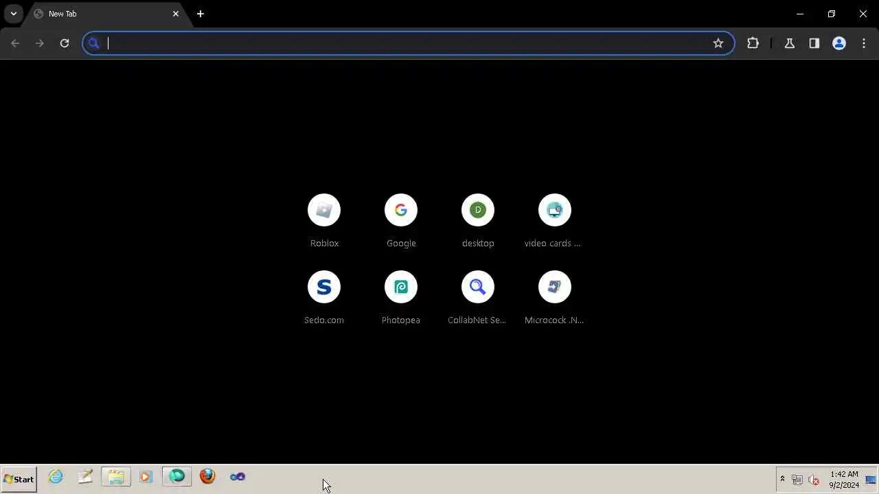Open the network tray icon
The image size is (879, 494).
[797, 480]
